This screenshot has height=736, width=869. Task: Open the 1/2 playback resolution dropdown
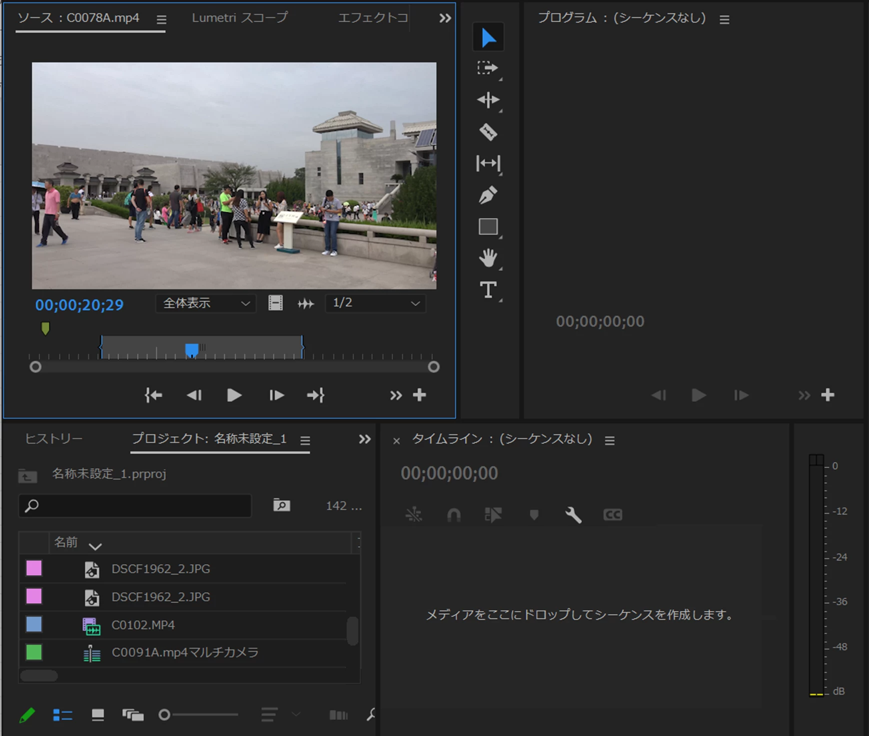pos(375,304)
